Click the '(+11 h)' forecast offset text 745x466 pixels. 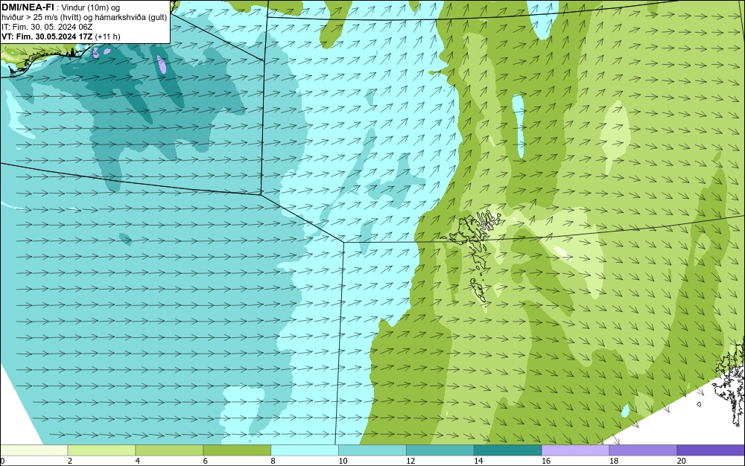pos(108,36)
